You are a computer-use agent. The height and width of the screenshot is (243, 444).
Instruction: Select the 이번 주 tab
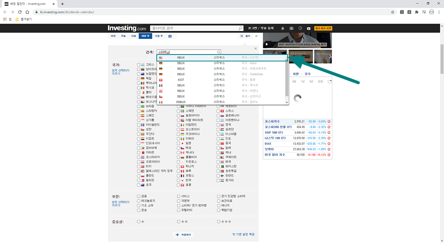pos(145,36)
